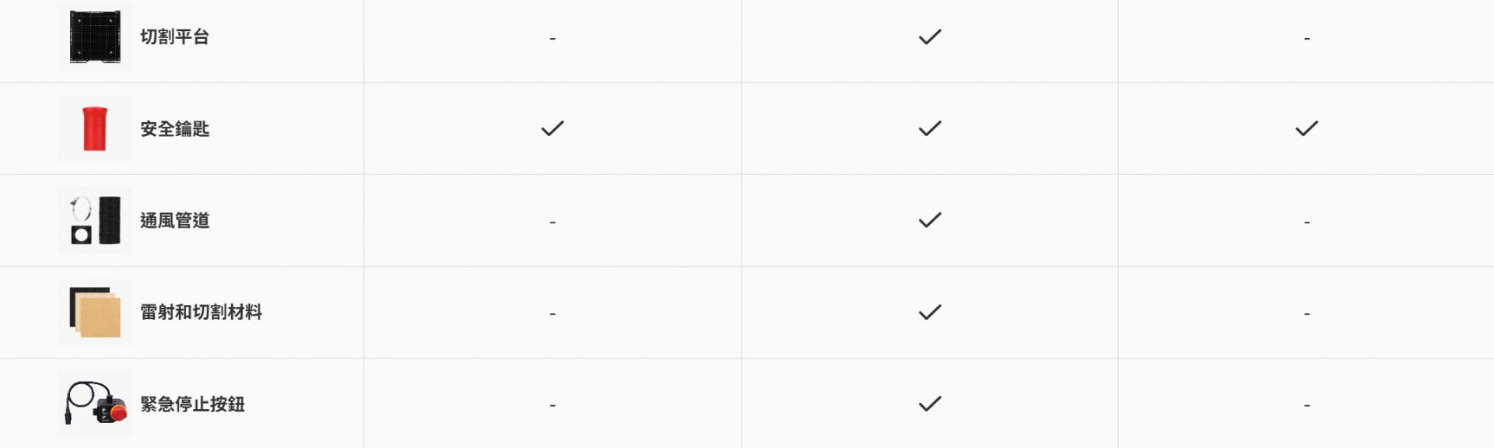Click the checkmark in the 切割平台 row
1494x448 pixels.
click(x=930, y=37)
